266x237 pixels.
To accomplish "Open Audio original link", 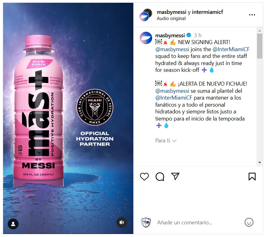I will click(171, 18).
